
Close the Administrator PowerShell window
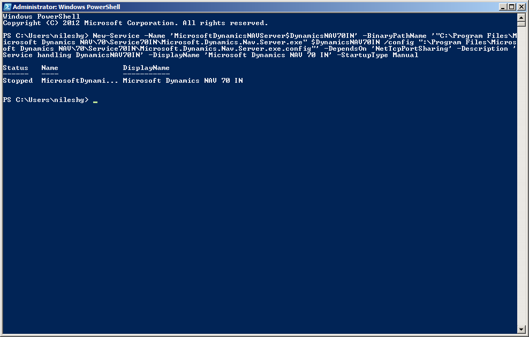click(x=521, y=7)
